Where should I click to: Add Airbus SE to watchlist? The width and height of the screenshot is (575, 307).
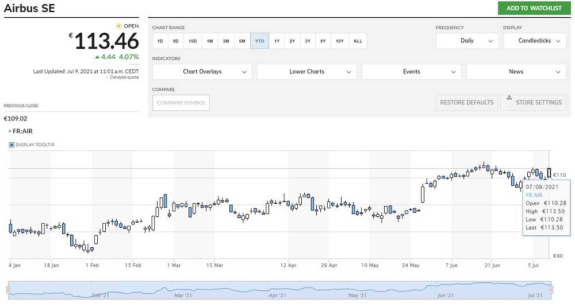(534, 8)
